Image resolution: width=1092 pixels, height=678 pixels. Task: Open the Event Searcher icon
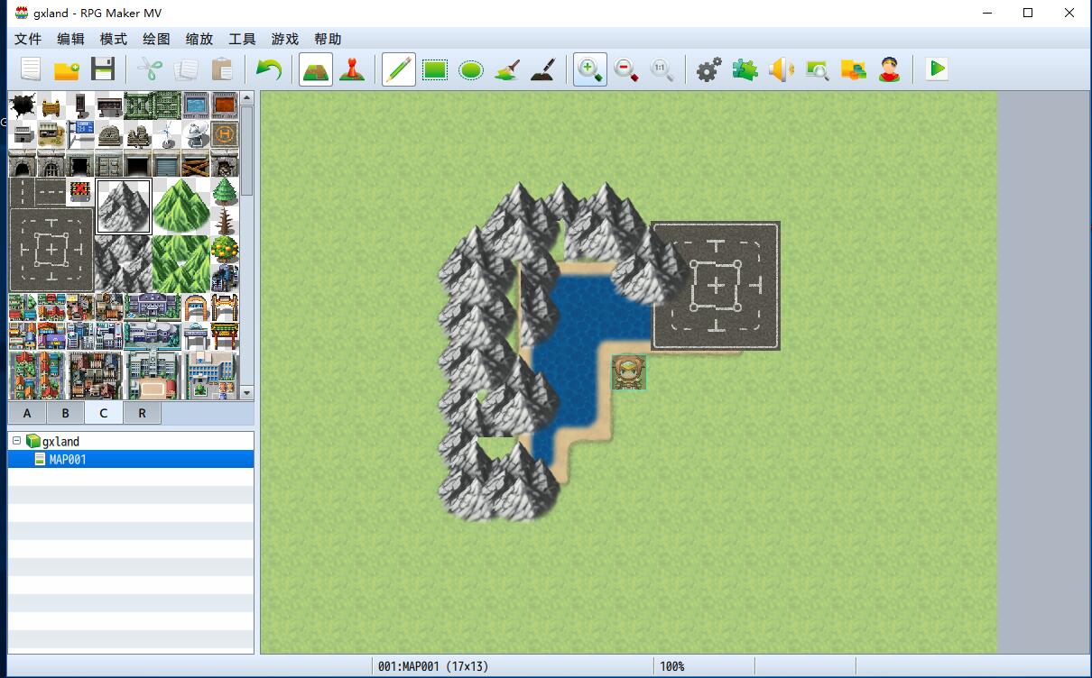pyautogui.click(x=818, y=69)
